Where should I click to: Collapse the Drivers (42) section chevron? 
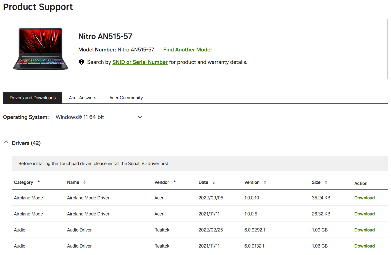[6, 142]
